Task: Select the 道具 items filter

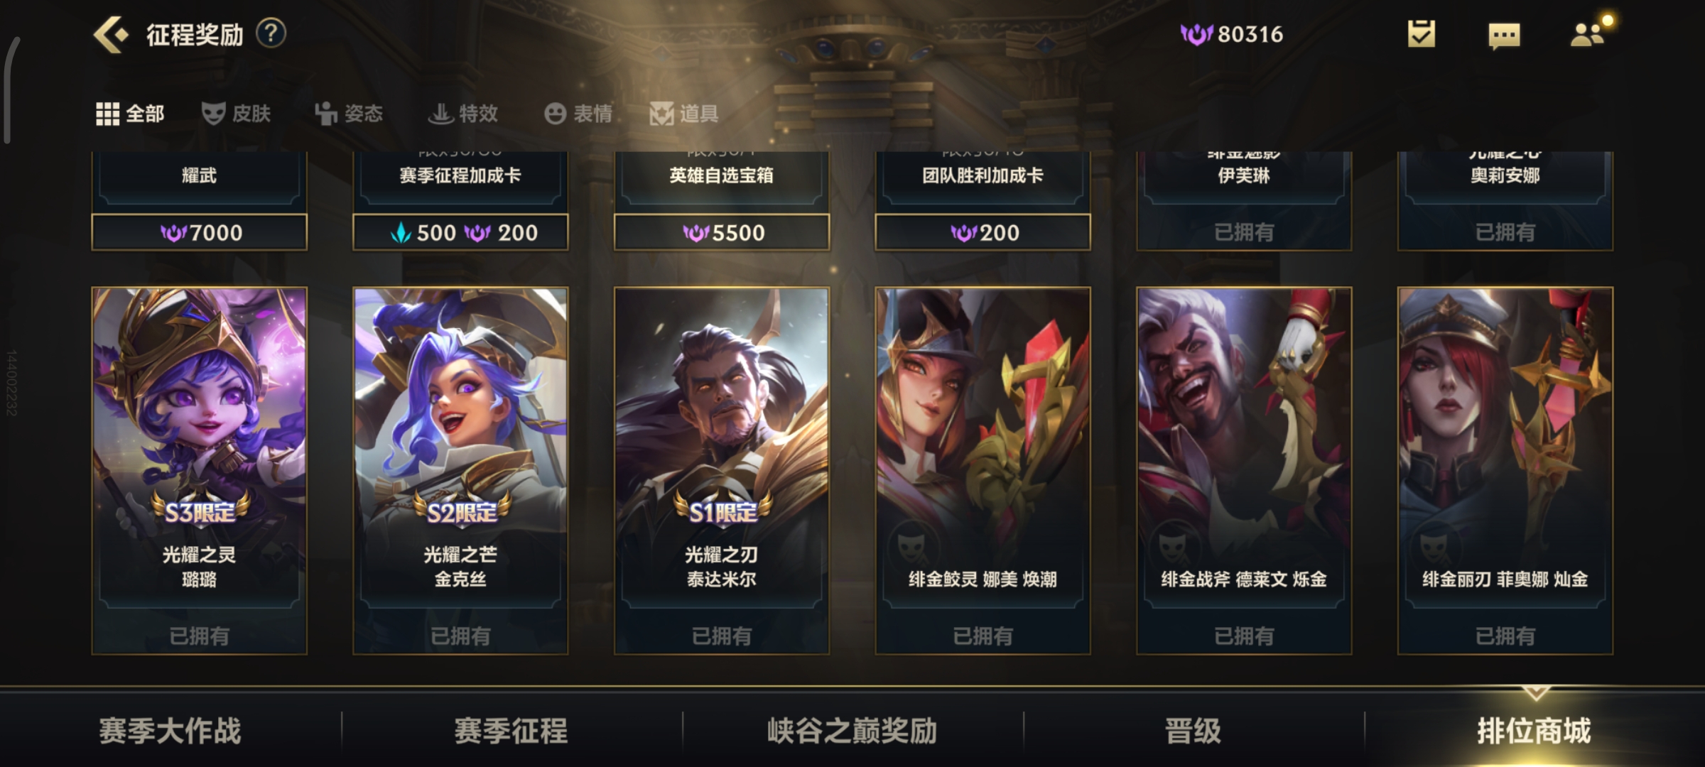Action: tap(684, 113)
